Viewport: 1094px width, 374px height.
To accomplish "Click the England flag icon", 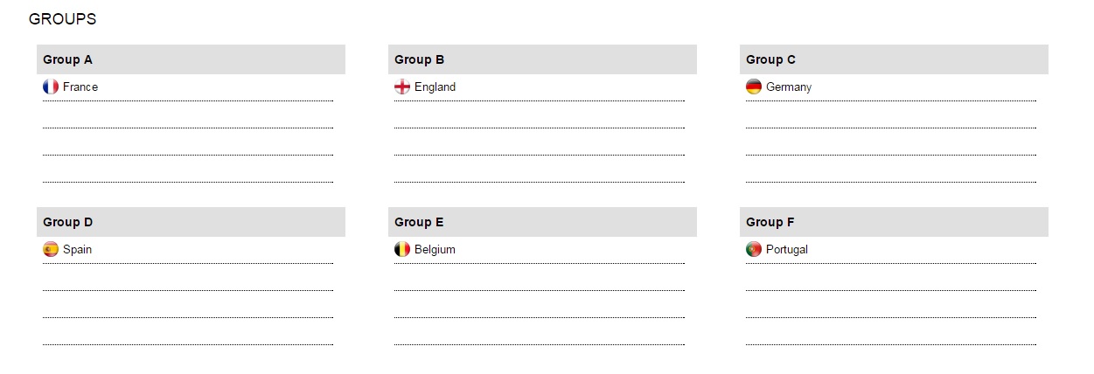I will coord(402,87).
